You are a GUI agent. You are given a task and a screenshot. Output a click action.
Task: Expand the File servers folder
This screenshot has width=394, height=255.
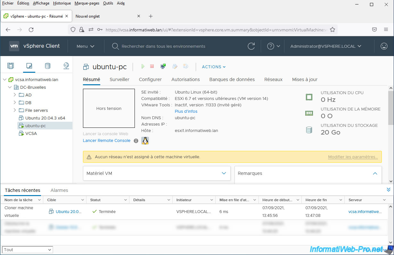[15, 110]
